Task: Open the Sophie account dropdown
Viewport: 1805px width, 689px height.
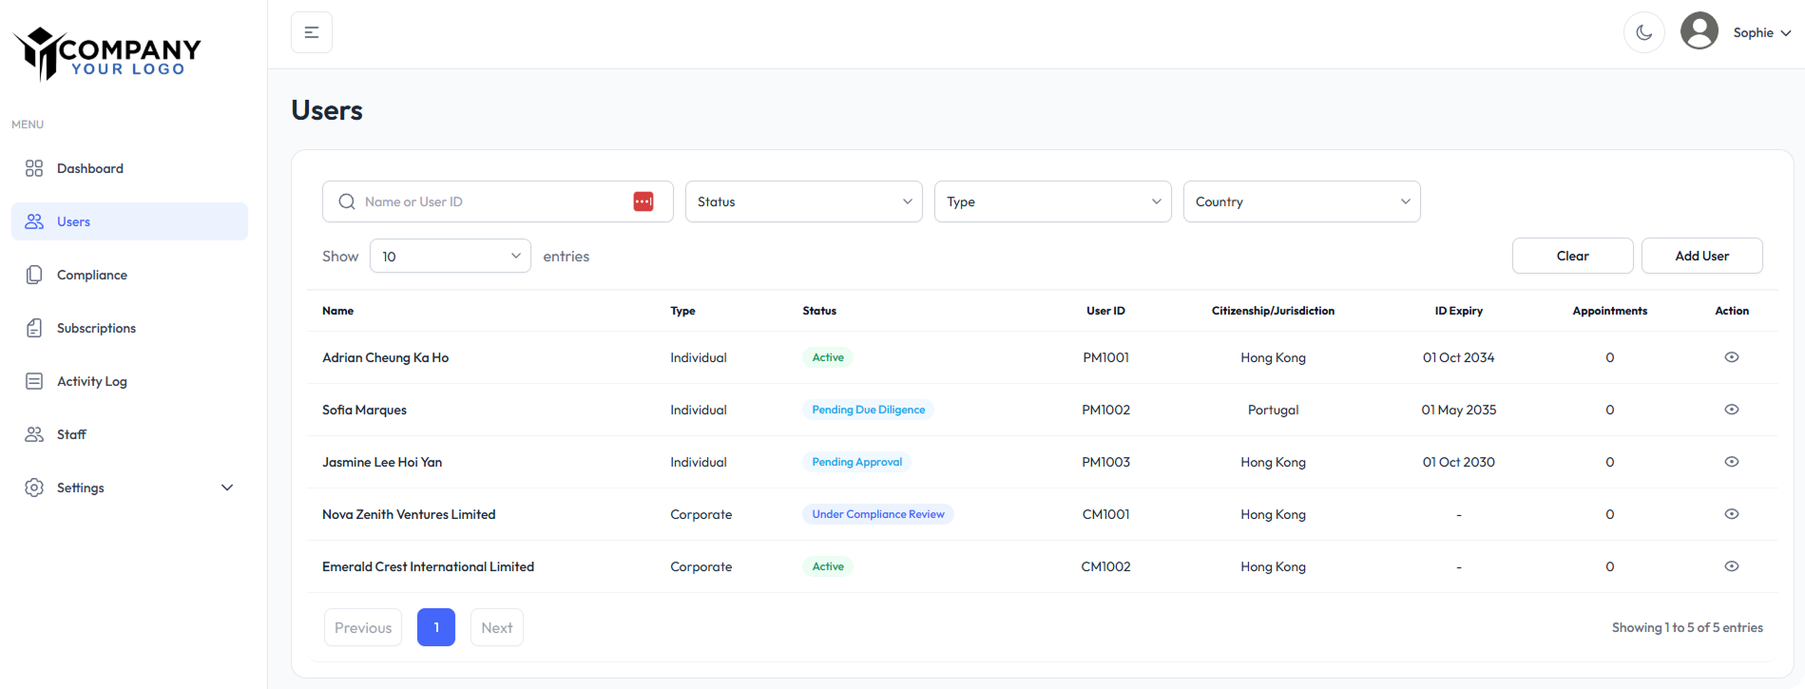Action: (x=1761, y=32)
